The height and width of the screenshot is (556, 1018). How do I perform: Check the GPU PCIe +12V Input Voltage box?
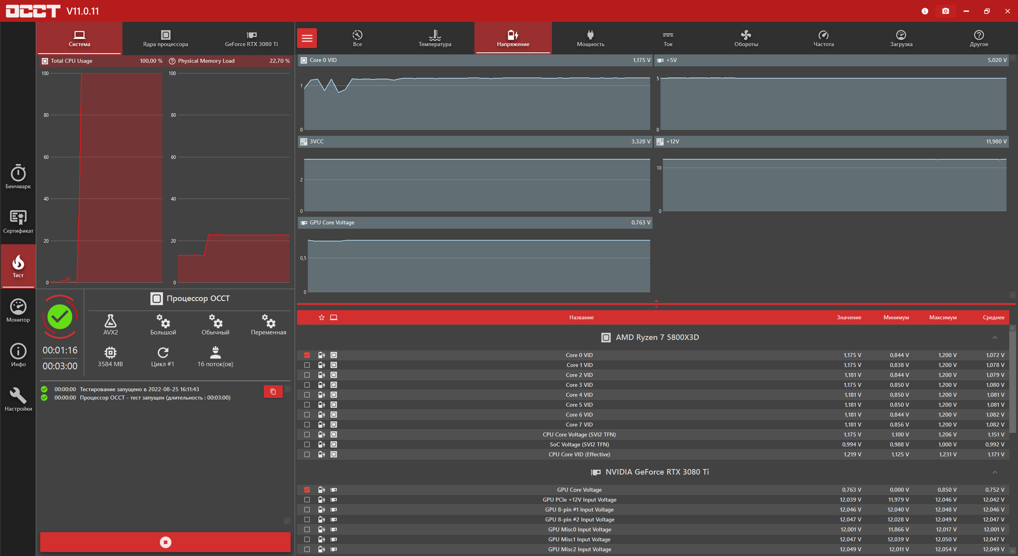[307, 500]
